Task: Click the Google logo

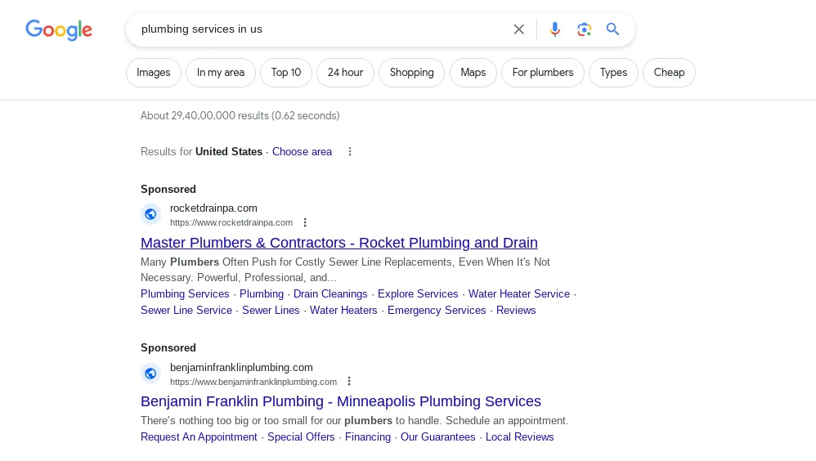Action: [x=59, y=29]
